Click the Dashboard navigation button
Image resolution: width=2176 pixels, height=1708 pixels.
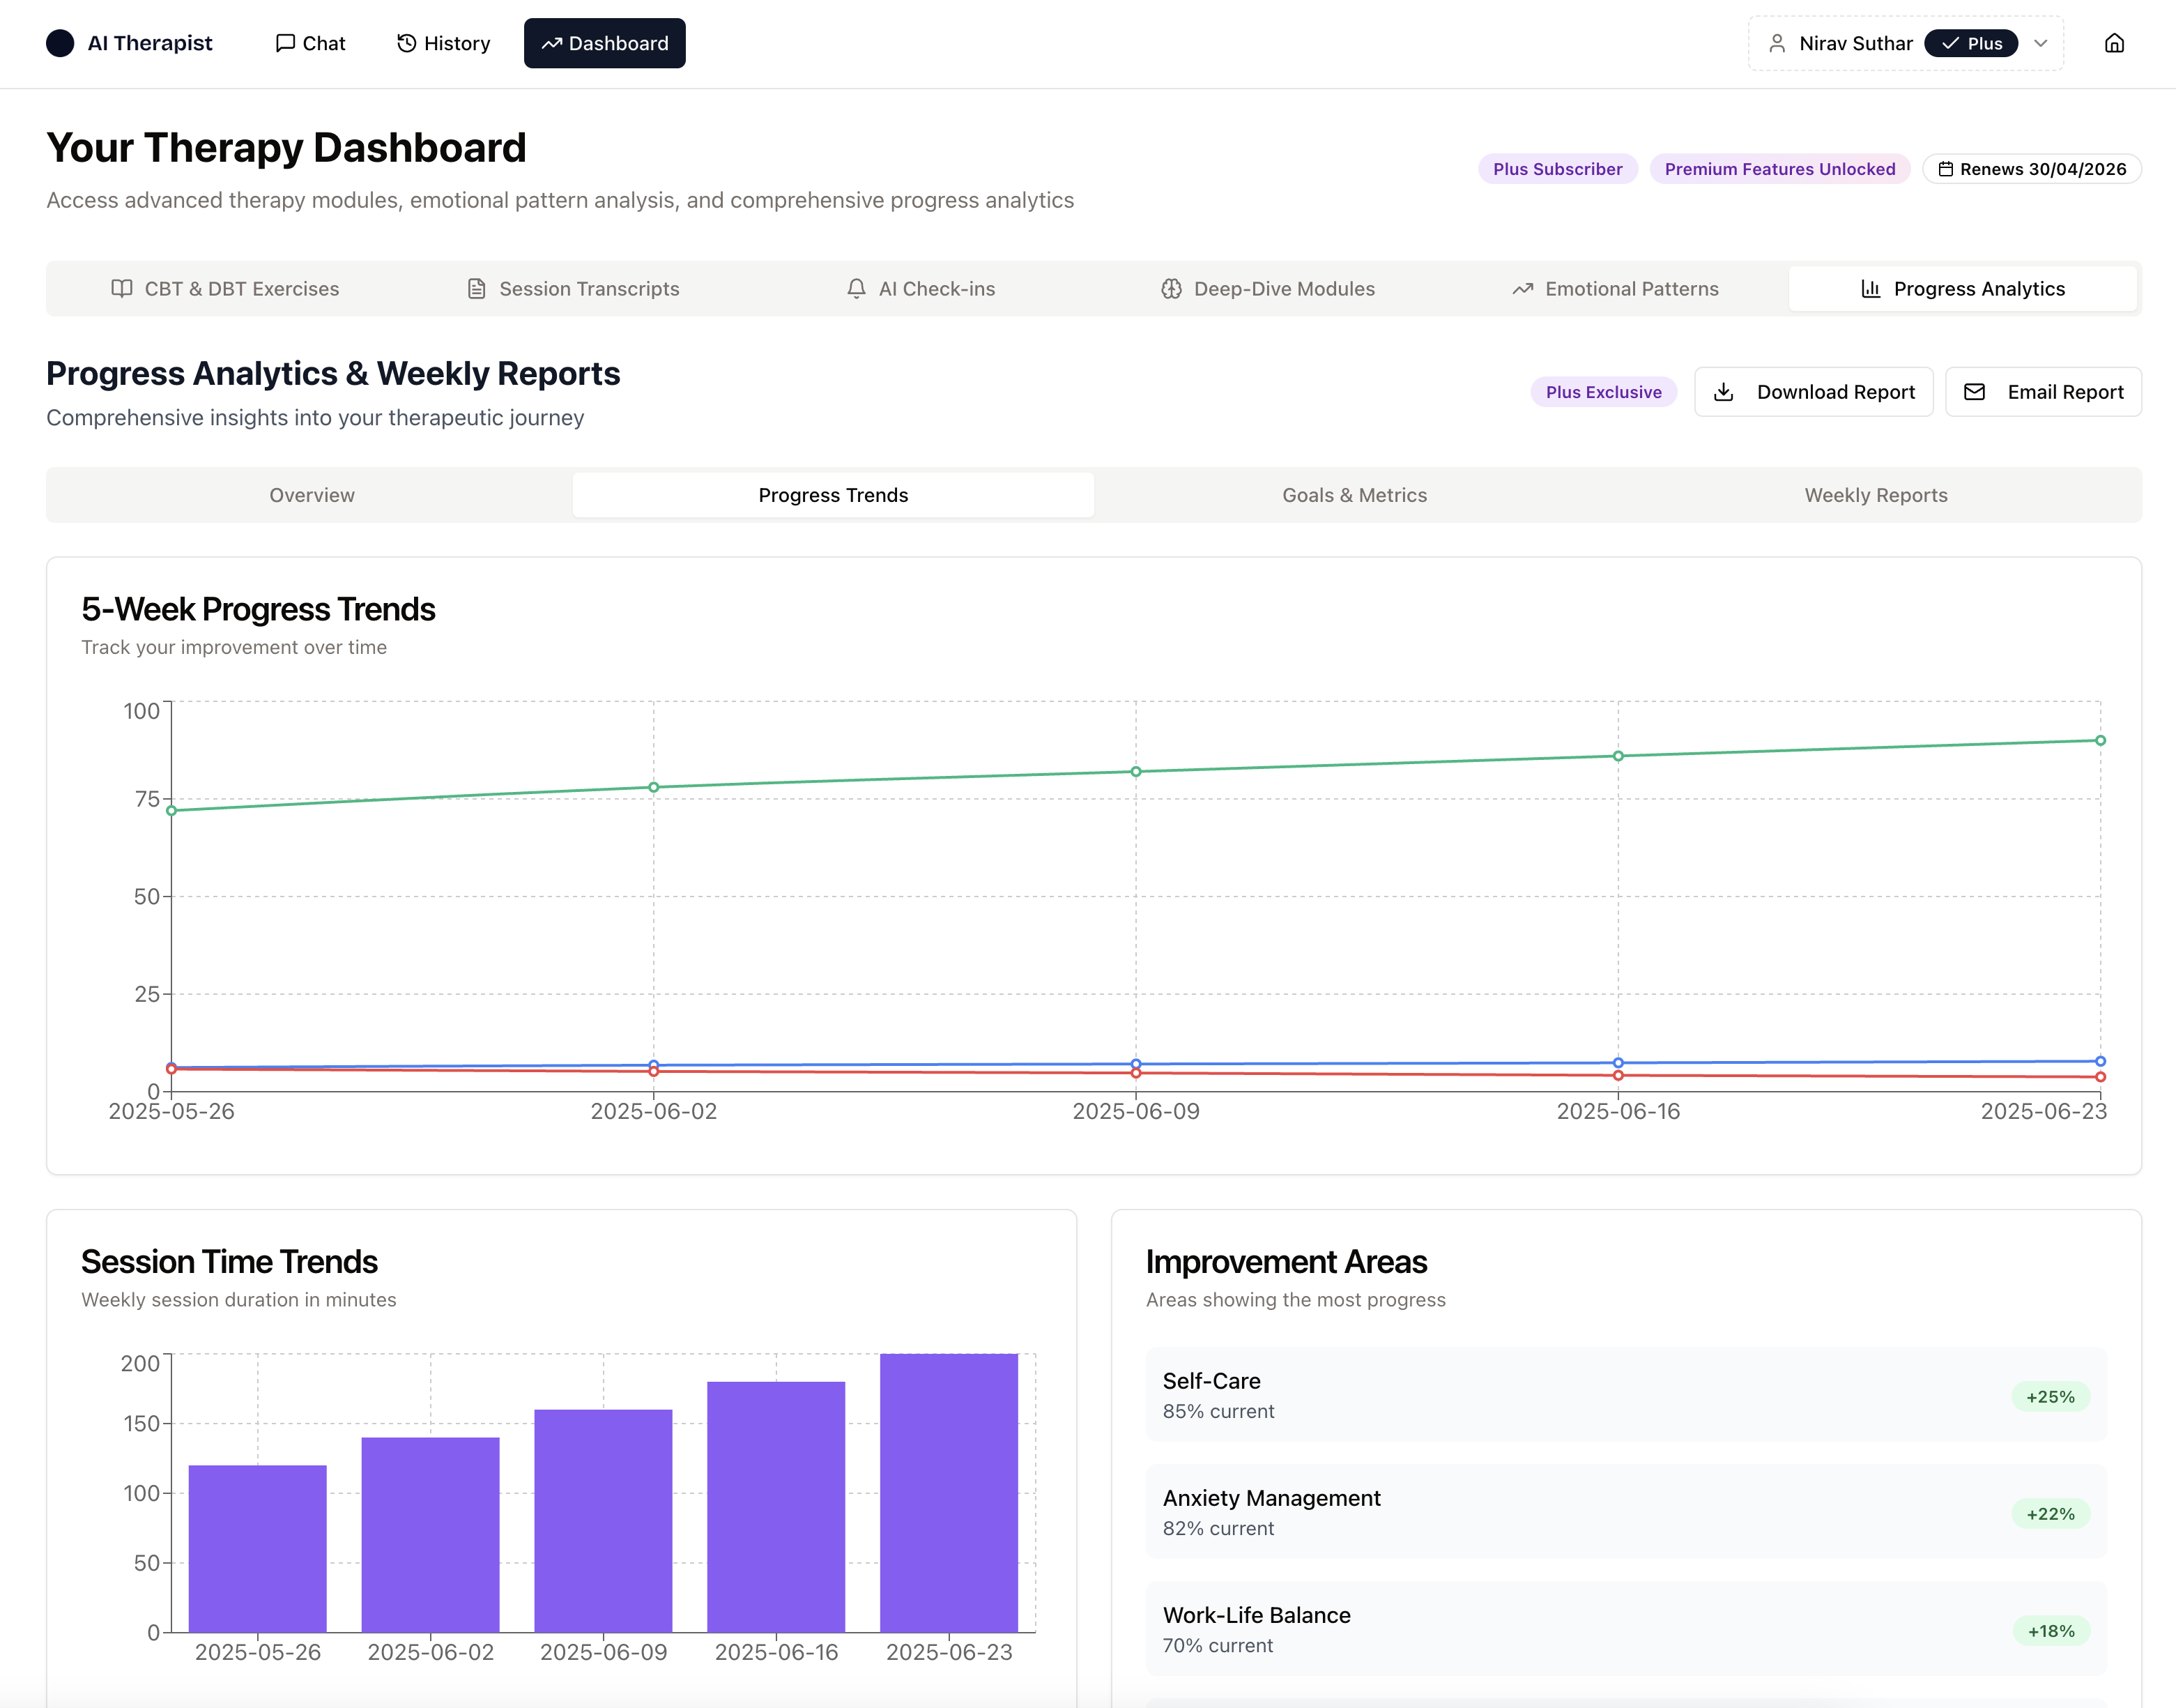605,43
